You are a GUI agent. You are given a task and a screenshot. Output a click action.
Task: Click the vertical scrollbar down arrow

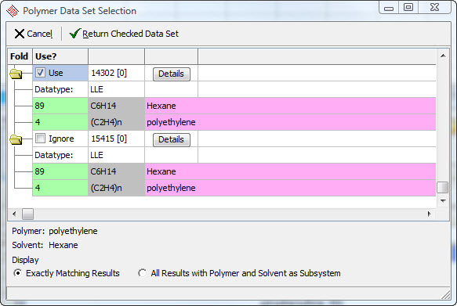point(443,200)
